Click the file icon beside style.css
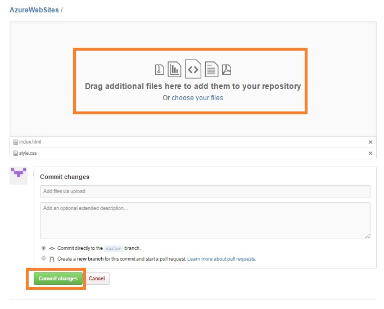This screenshot has height=309, width=384. [15, 153]
